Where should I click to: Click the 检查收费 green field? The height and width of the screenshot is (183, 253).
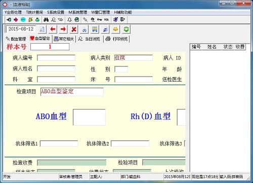[72, 163]
